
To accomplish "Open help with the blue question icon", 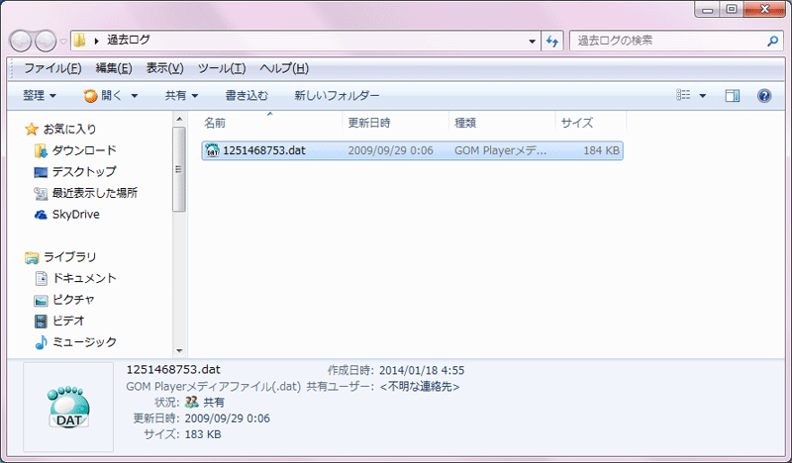I will tap(764, 95).
